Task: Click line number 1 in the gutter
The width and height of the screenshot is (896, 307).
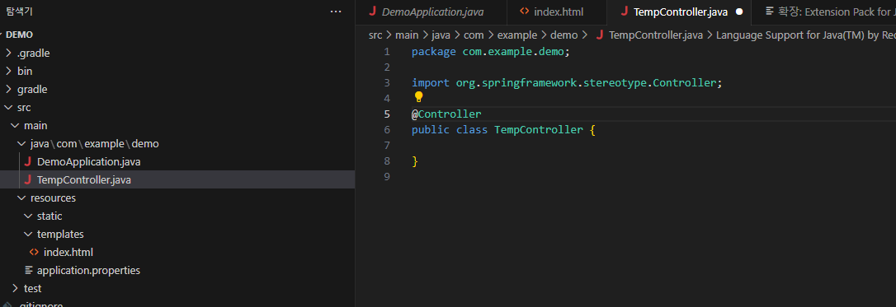Action: 387,52
